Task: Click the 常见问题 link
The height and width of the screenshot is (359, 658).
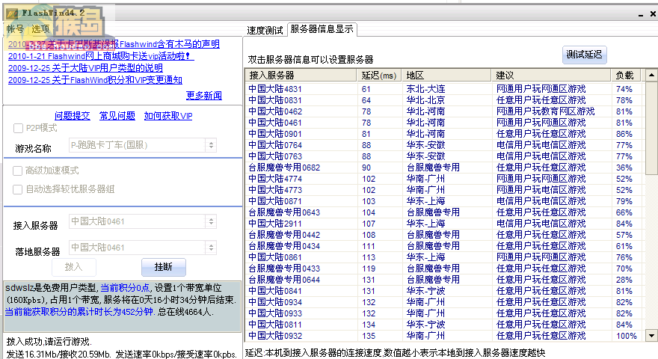Action: point(117,116)
